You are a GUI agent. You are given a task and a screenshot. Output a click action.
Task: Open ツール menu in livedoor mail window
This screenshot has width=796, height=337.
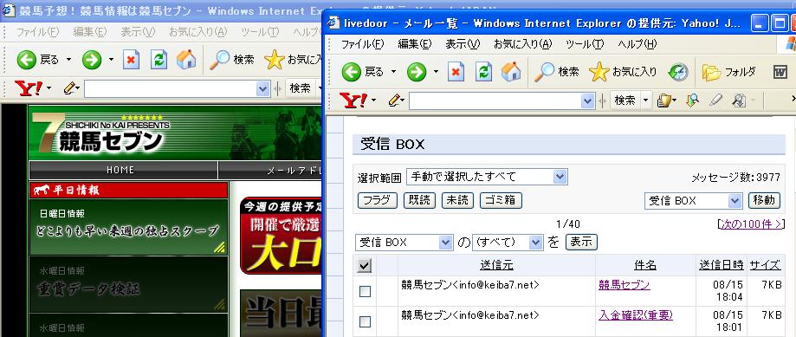[x=585, y=44]
